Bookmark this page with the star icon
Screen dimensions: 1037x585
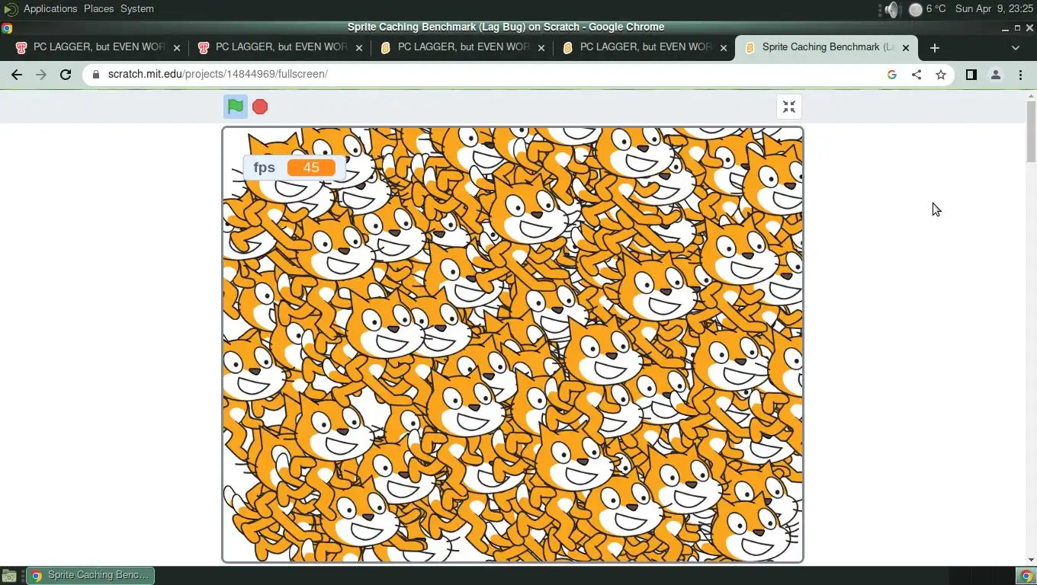[941, 75]
